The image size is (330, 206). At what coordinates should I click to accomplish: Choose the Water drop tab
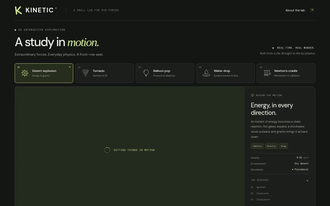225,73
